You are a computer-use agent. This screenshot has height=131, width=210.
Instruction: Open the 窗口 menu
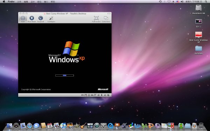[46, 2]
